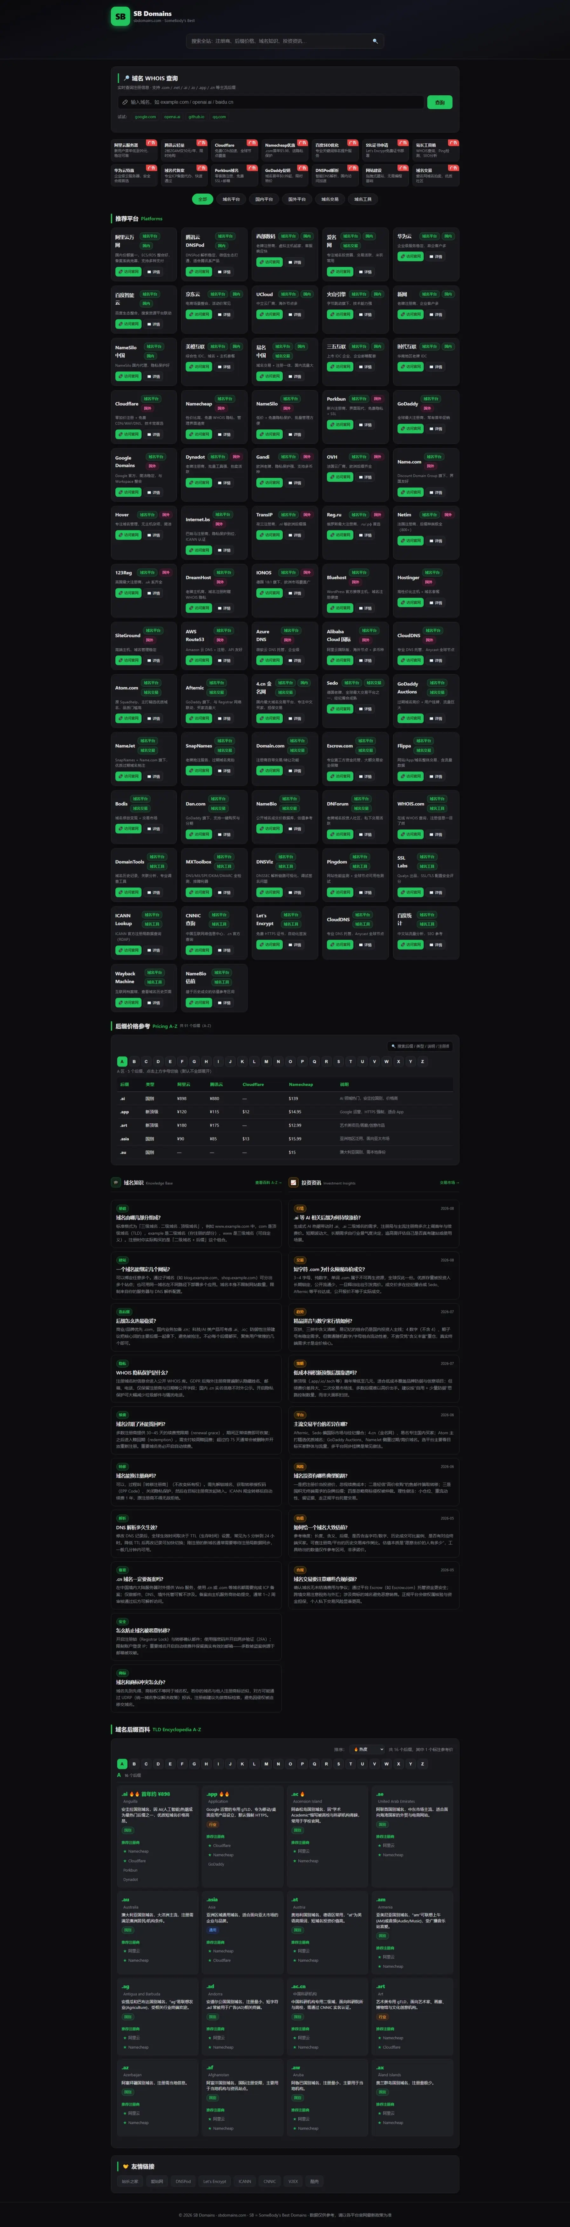The width and height of the screenshot is (570, 2227).
Task: Try the github.io sample domain chip
Action: [x=196, y=117]
